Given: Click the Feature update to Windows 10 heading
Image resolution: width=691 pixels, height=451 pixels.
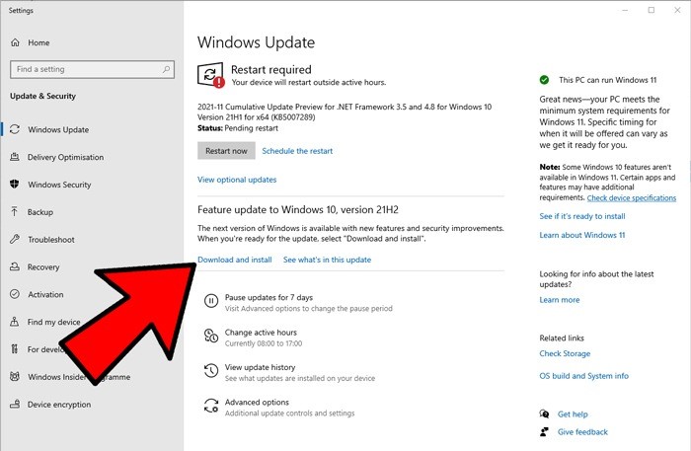Looking at the screenshot, I should pyautogui.click(x=298, y=209).
